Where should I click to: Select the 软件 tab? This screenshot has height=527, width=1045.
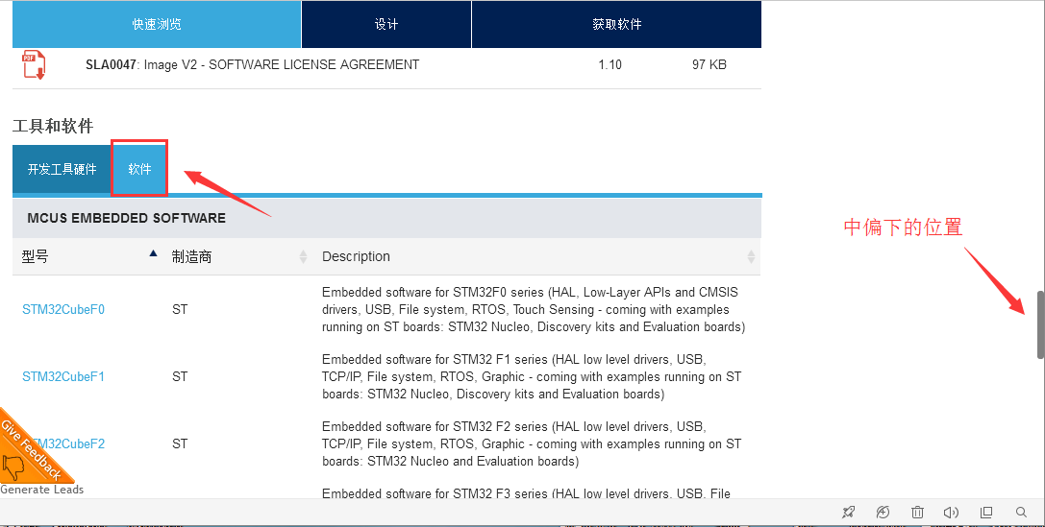(139, 169)
